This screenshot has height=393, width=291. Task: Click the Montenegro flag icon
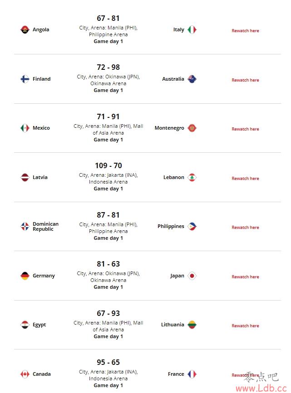click(192, 128)
